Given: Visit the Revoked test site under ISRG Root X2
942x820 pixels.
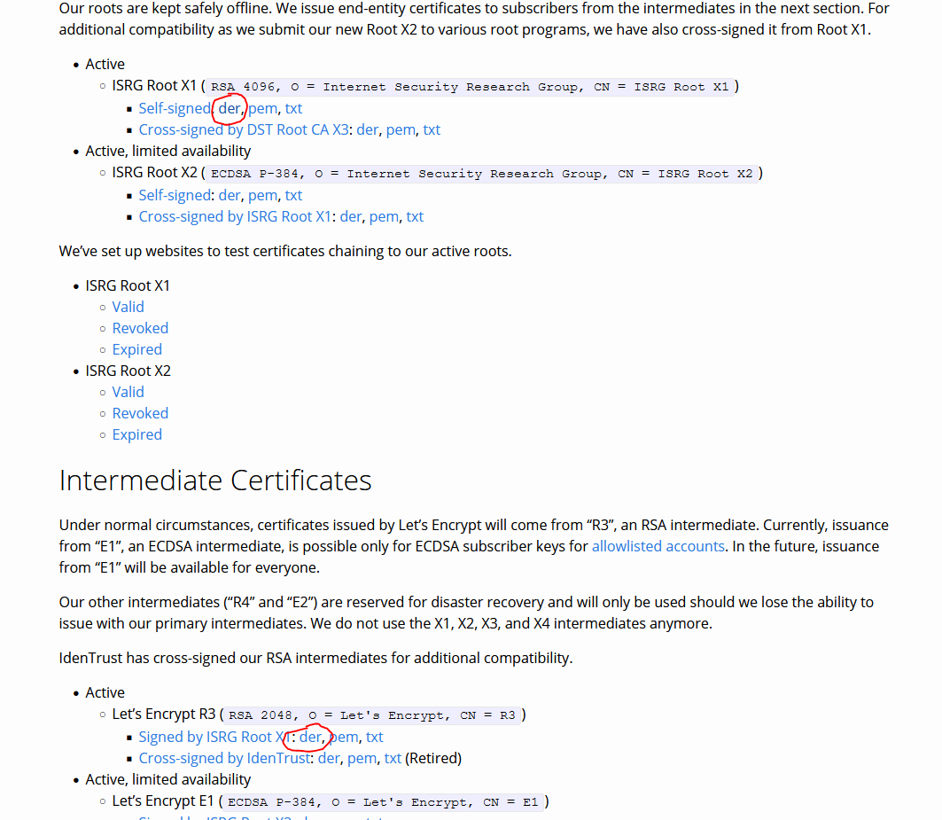Looking at the screenshot, I should pyautogui.click(x=140, y=413).
